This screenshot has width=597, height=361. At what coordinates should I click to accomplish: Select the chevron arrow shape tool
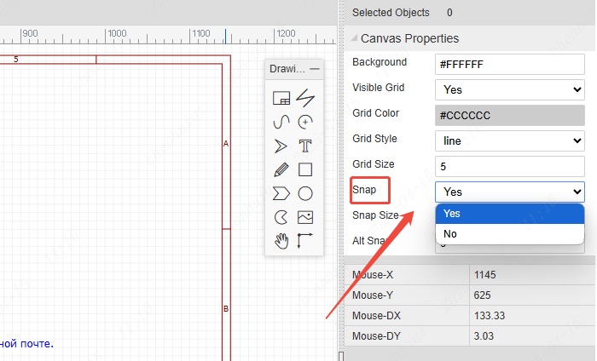[281, 193]
